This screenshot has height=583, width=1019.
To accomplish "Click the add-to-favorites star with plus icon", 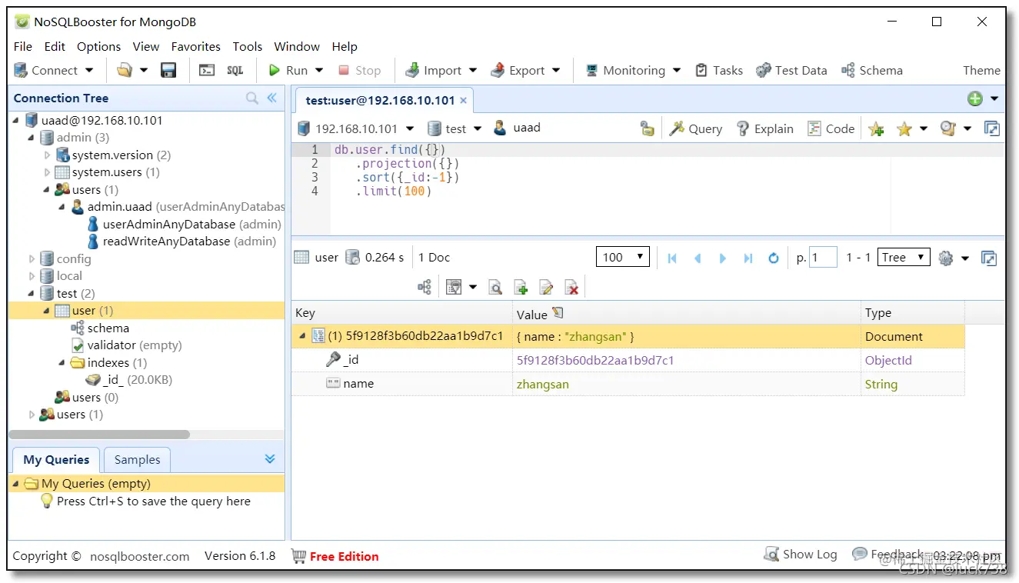I will (876, 128).
